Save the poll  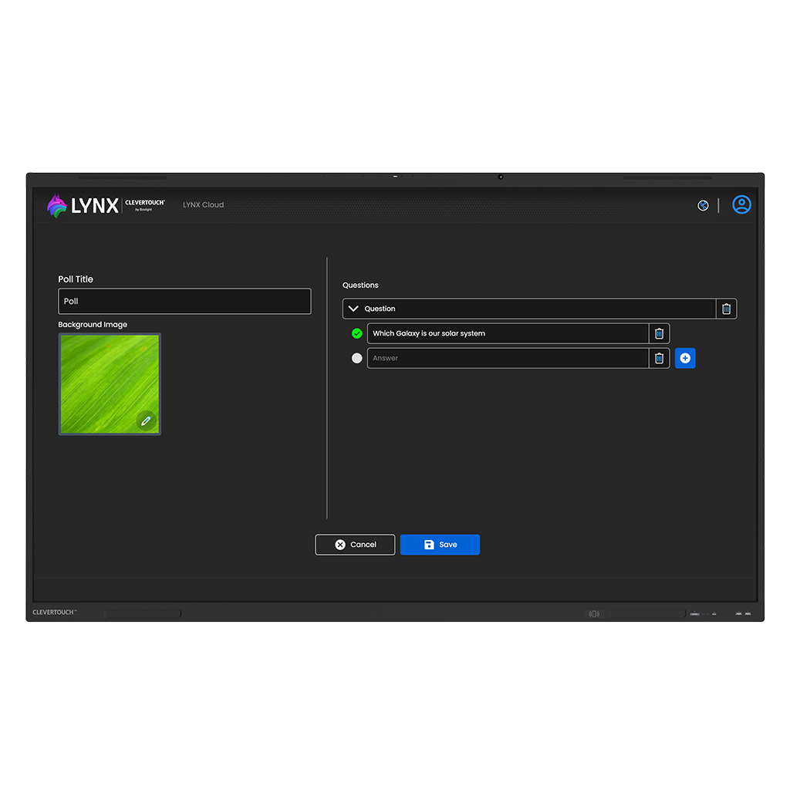click(x=440, y=545)
